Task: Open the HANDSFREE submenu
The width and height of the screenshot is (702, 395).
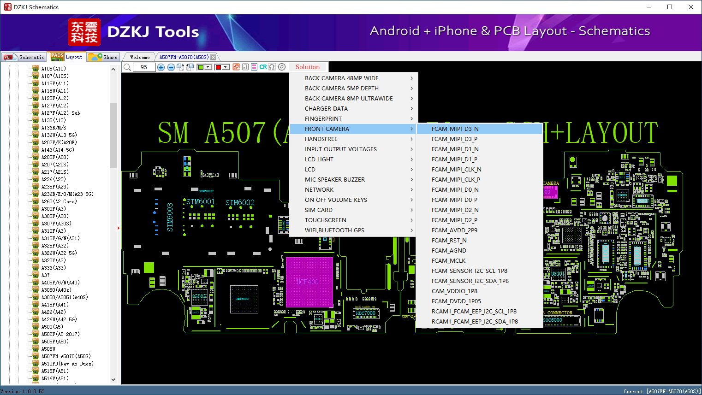Action: tap(354, 139)
